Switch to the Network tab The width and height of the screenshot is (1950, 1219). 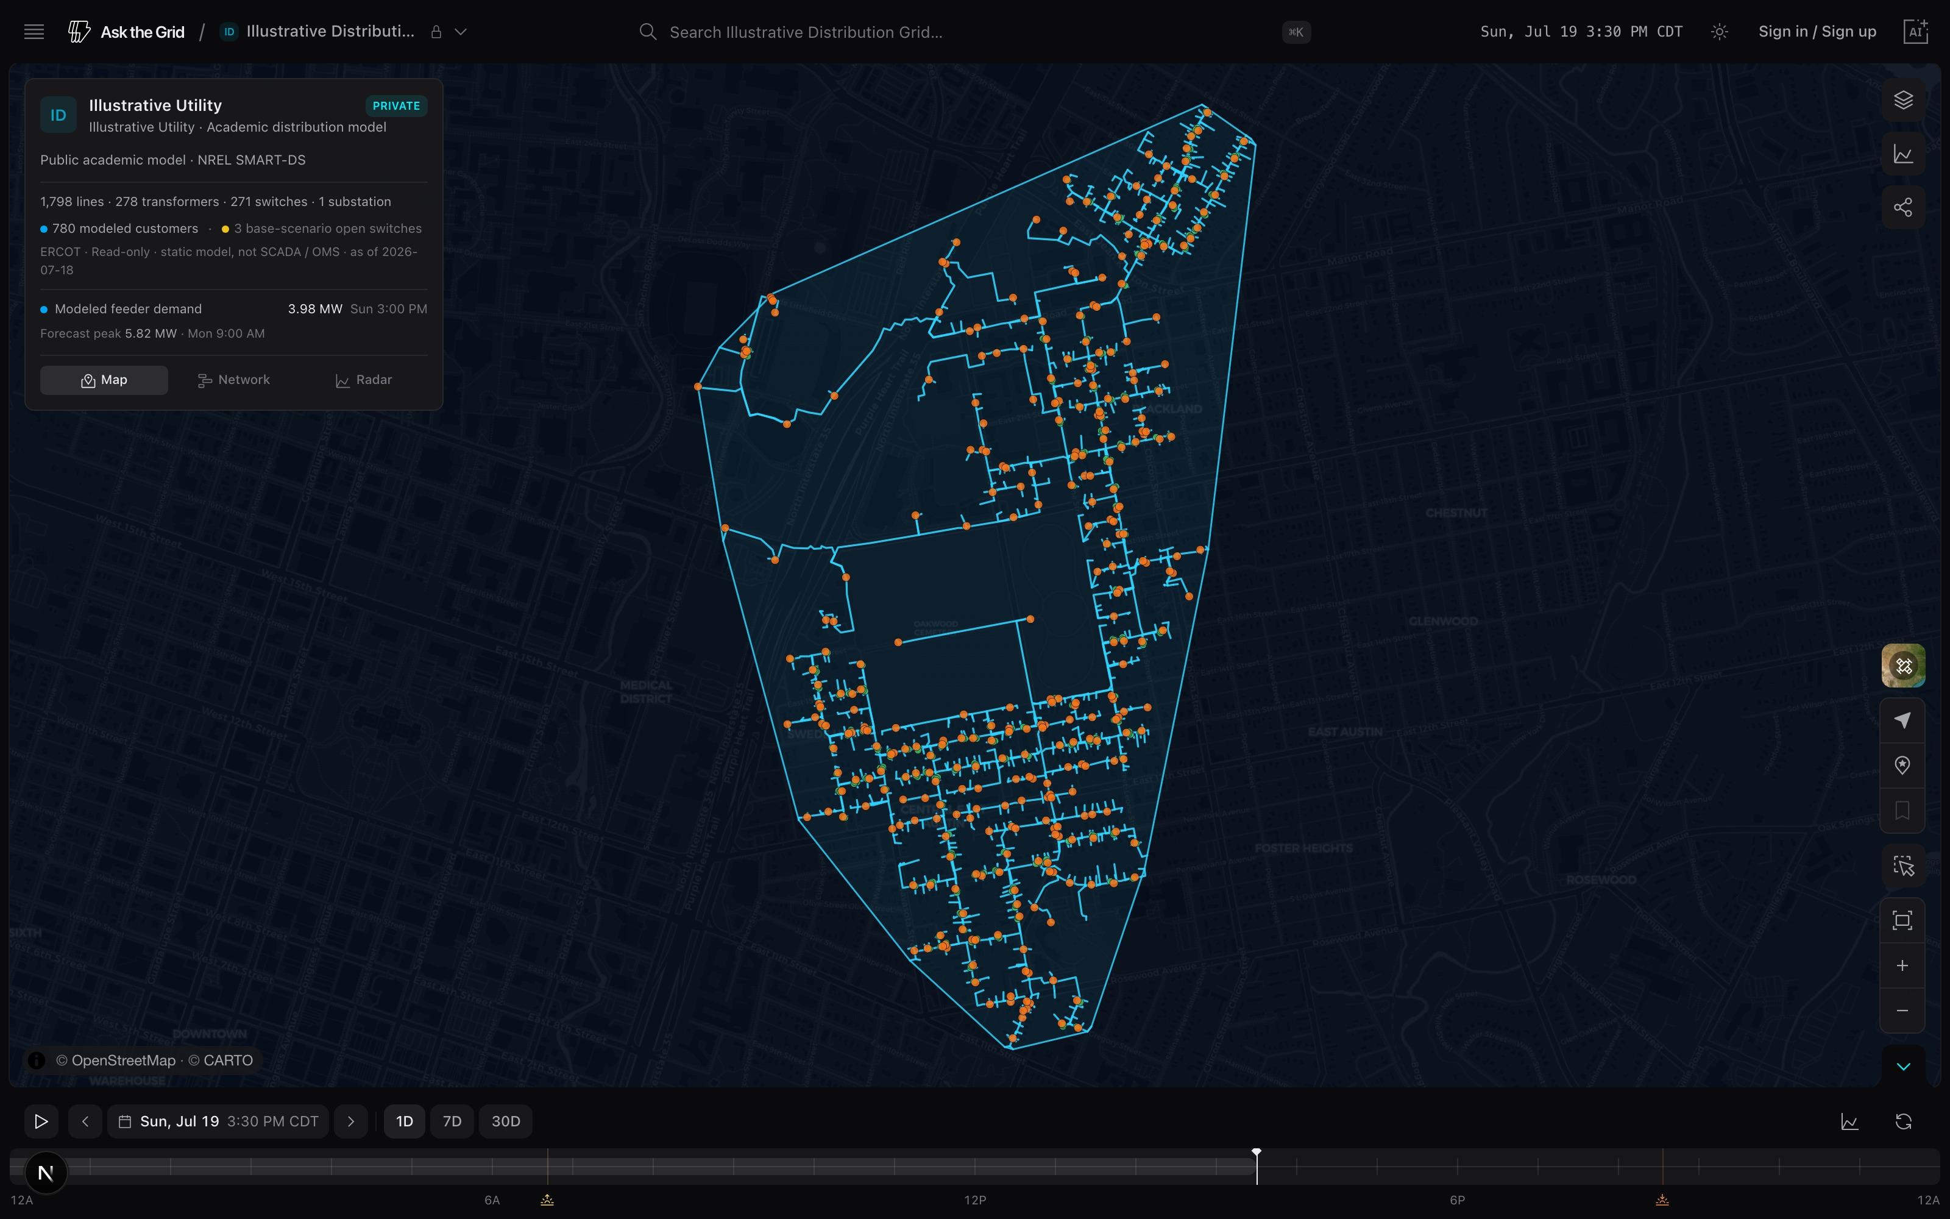[x=233, y=380]
